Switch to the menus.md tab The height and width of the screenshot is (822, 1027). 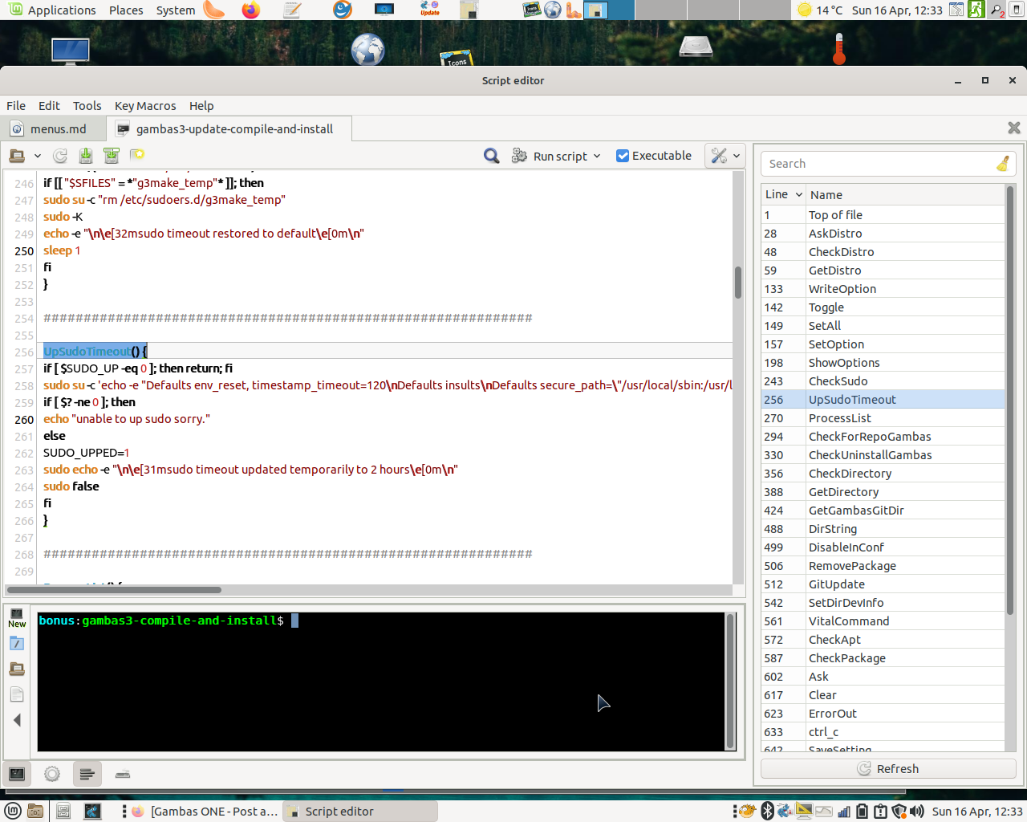pos(58,129)
